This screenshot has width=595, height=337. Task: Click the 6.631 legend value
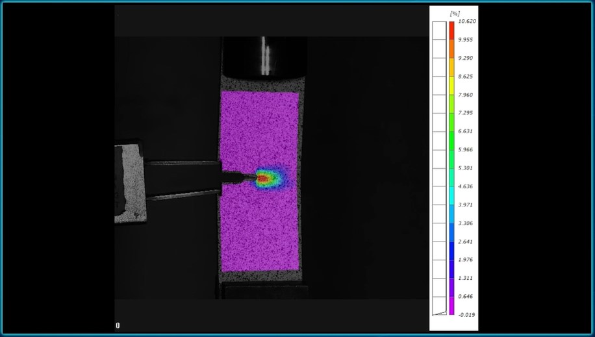pyautogui.click(x=466, y=131)
